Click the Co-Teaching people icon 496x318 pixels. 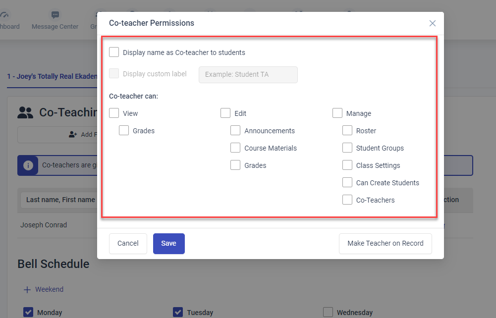[25, 112]
